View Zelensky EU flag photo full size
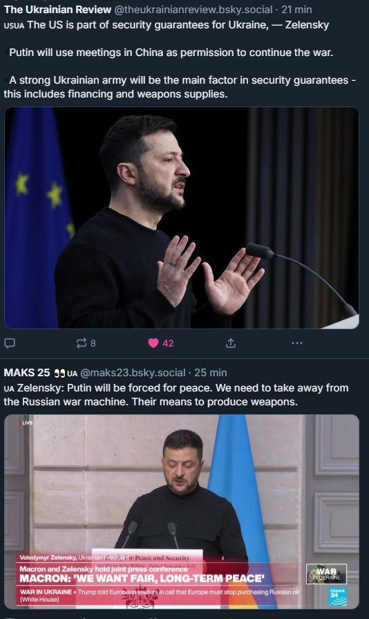Image resolution: width=369 pixels, height=619 pixels. point(181,218)
